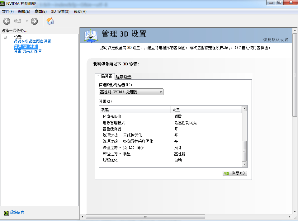298x221 pixels.
Task: Select 通过预览调整图像设置 in the task tree
Action: [x=32, y=41]
